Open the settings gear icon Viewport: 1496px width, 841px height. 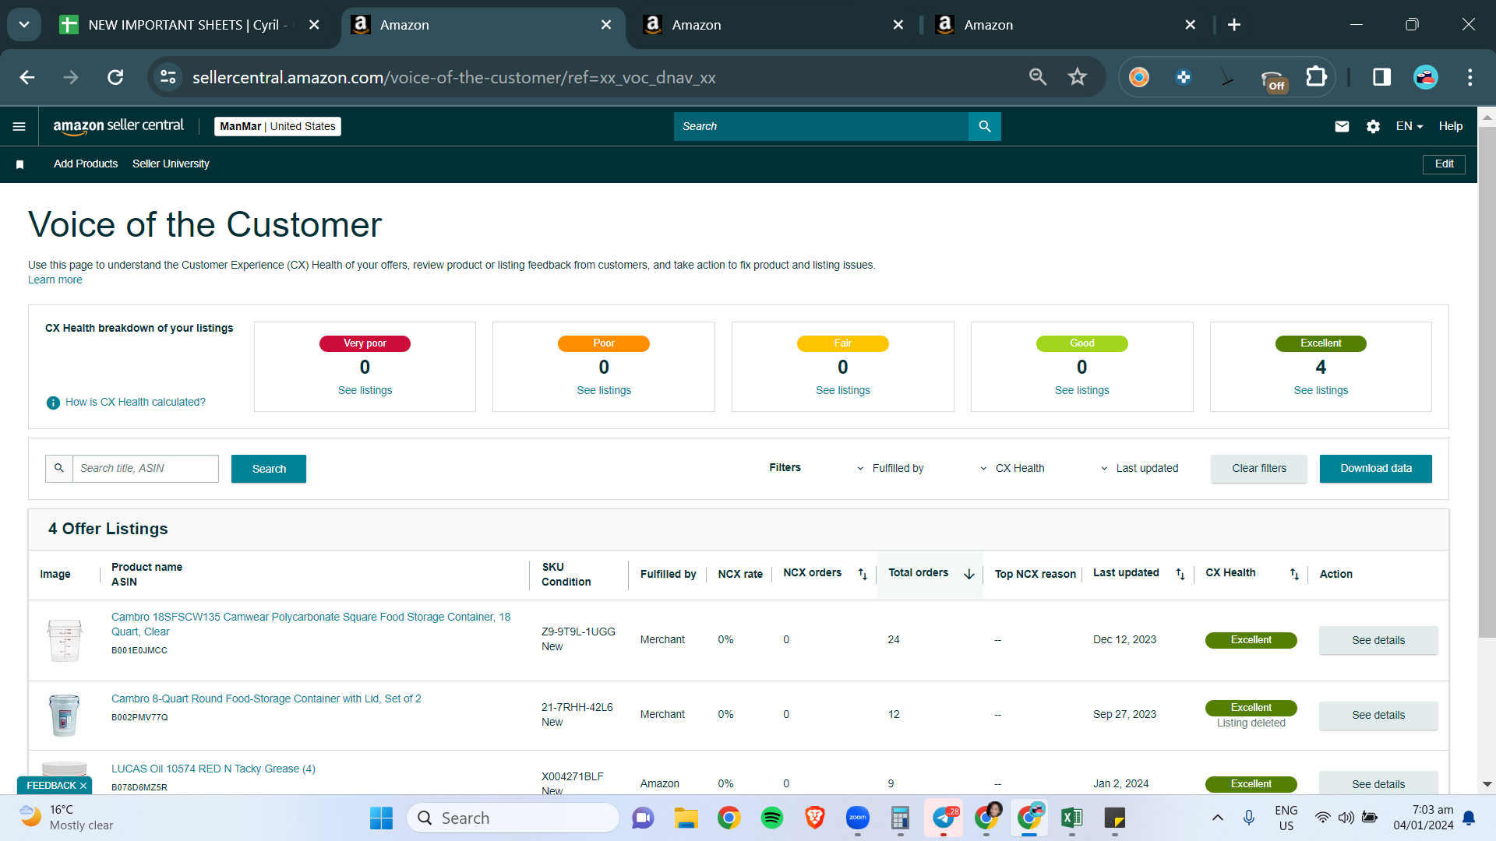click(1373, 126)
